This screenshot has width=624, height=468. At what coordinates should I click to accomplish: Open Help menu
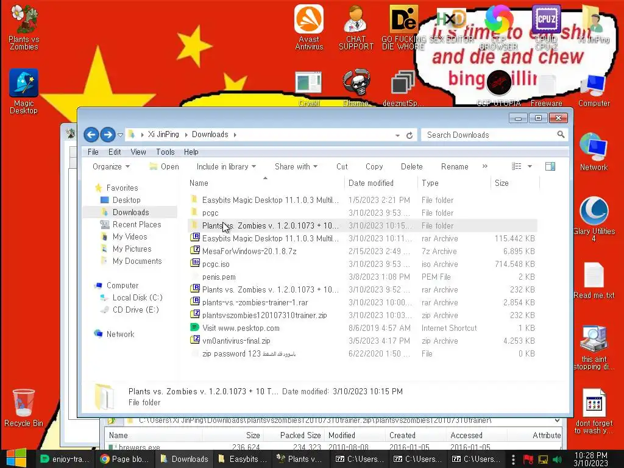point(191,152)
